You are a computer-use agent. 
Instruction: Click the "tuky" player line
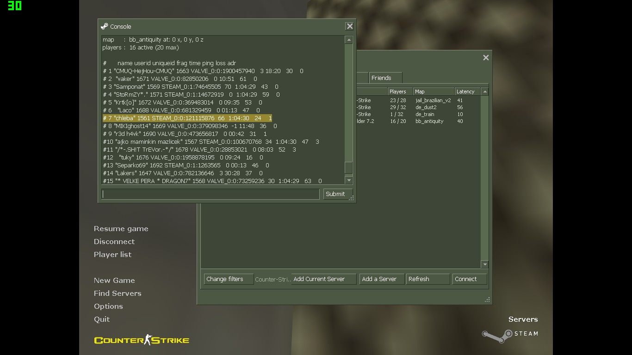coord(183,158)
